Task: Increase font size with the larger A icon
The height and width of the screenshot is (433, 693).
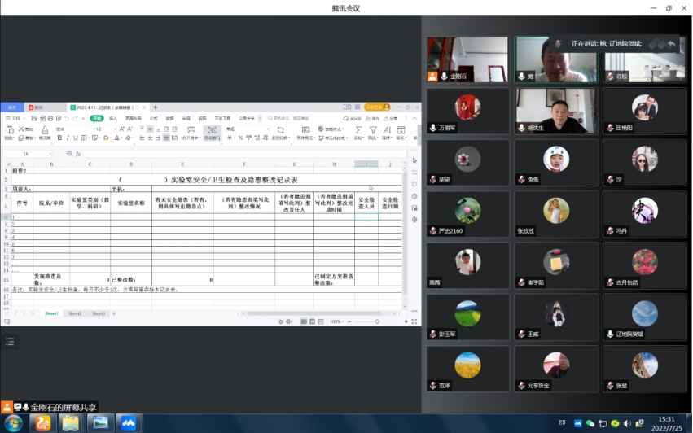Action: pos(122,129)
